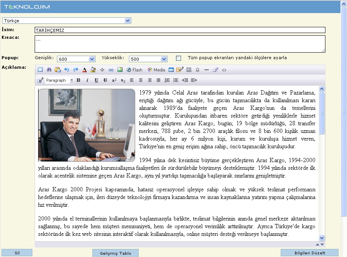Image resolution: width=347 pixels, height=257 pixels.
Task: Click the style edit pencil icon
Action: (40, 80)
